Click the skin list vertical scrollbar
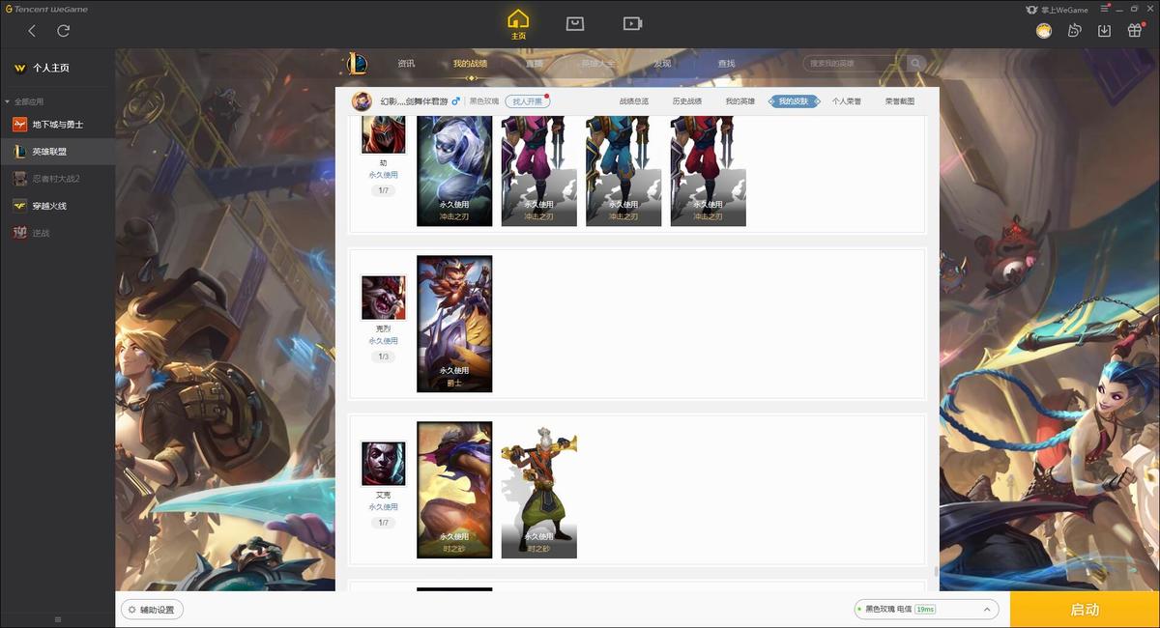This screenshot has height=628, width=1160. (936, 572)
